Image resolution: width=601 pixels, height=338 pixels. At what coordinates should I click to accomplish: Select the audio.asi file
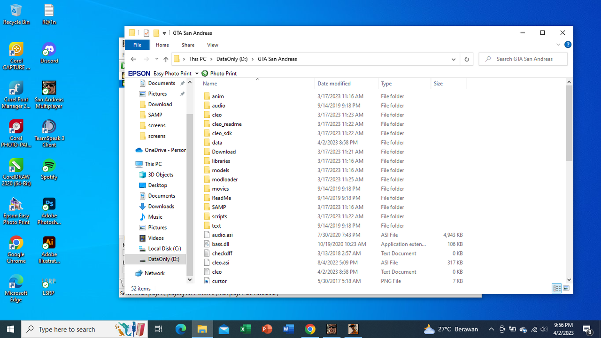pyautogui.click(x=222, y=235)
